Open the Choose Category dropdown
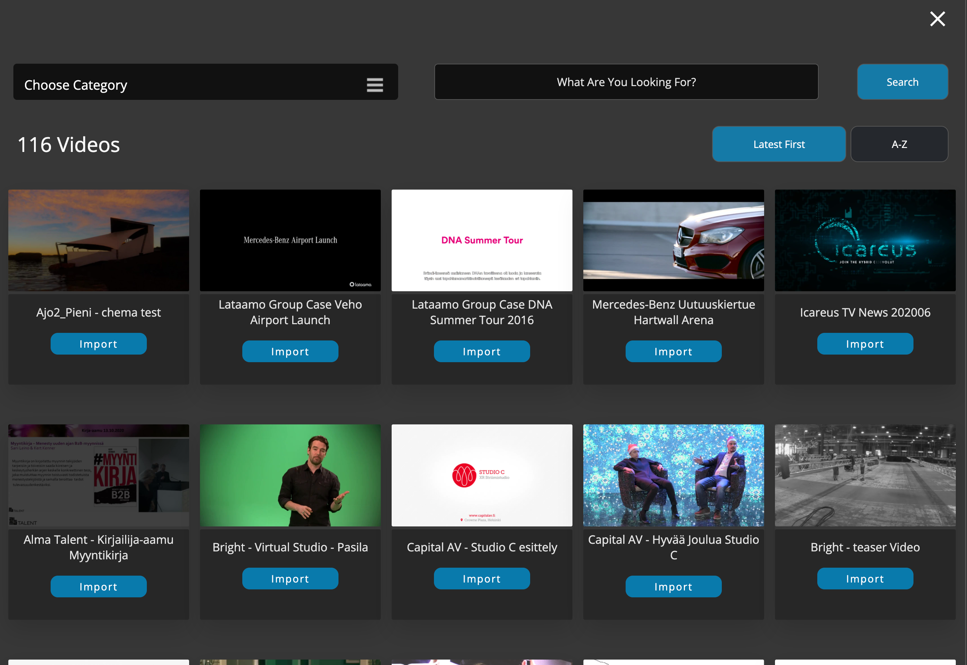This screenshot has width=967, height=665. 205,82
